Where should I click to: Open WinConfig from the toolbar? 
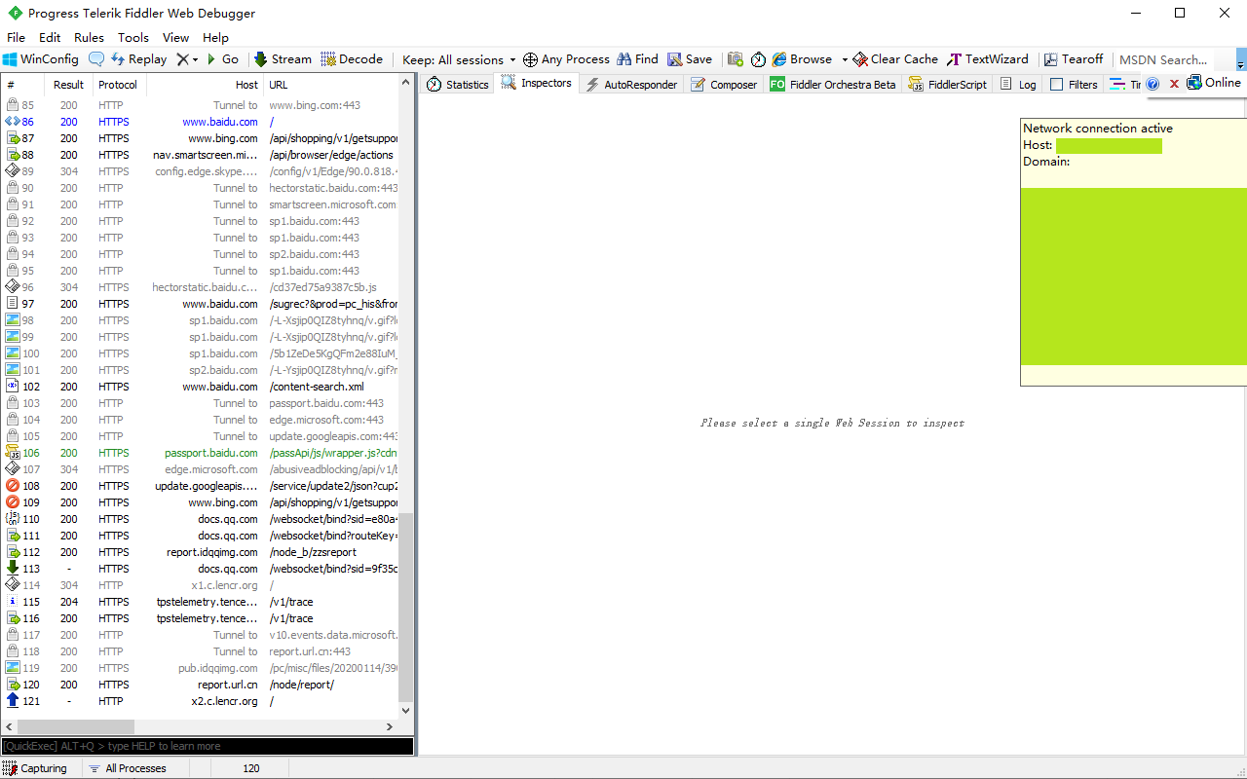tap(41, 59)
